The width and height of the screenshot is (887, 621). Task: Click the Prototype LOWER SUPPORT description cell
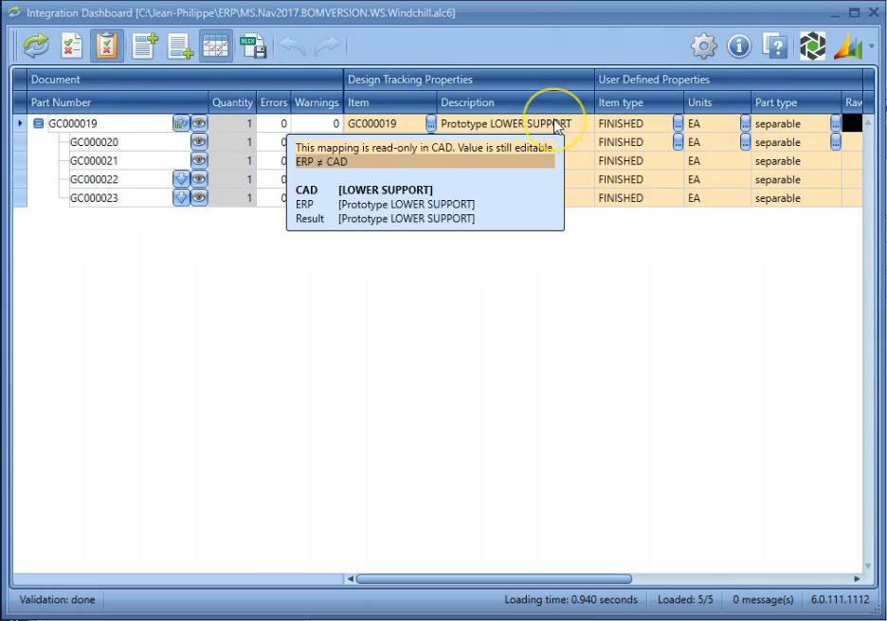516,123
